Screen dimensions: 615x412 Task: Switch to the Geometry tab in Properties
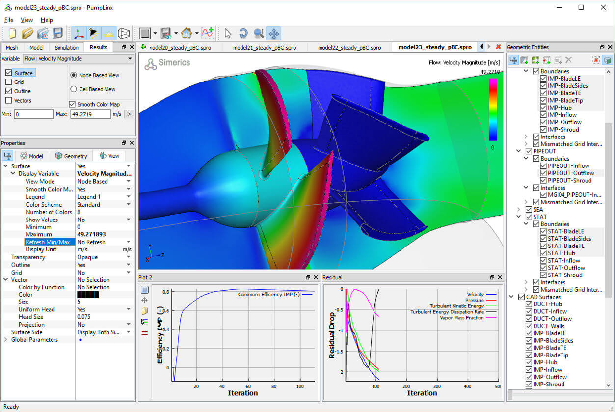(71, 156)
